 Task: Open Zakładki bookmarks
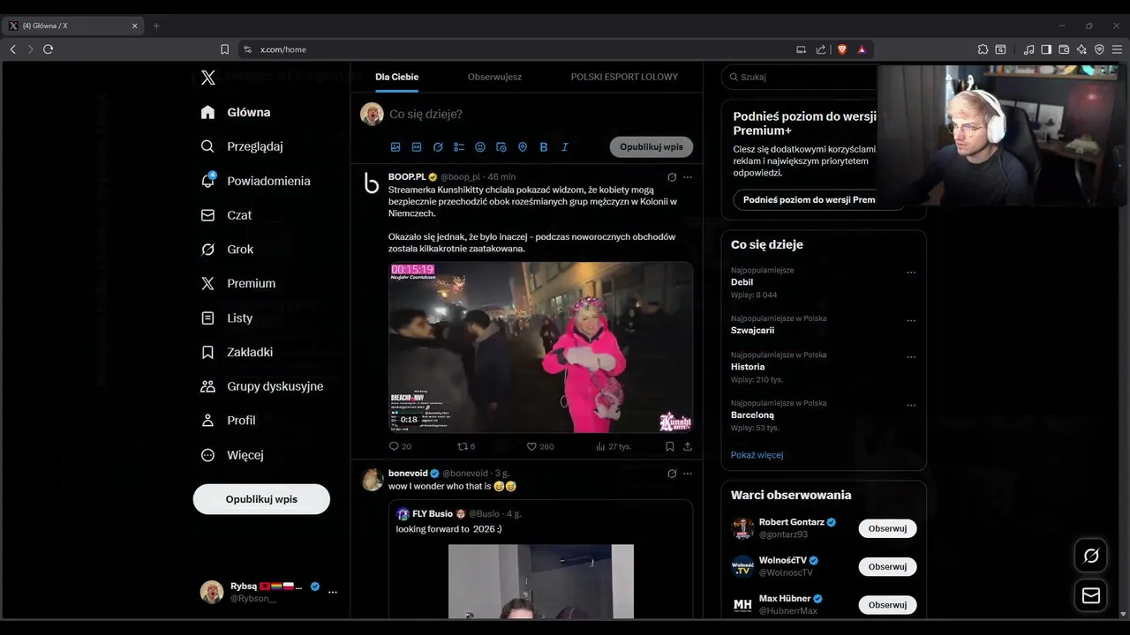pyautogui.click(x=237, y=352)
